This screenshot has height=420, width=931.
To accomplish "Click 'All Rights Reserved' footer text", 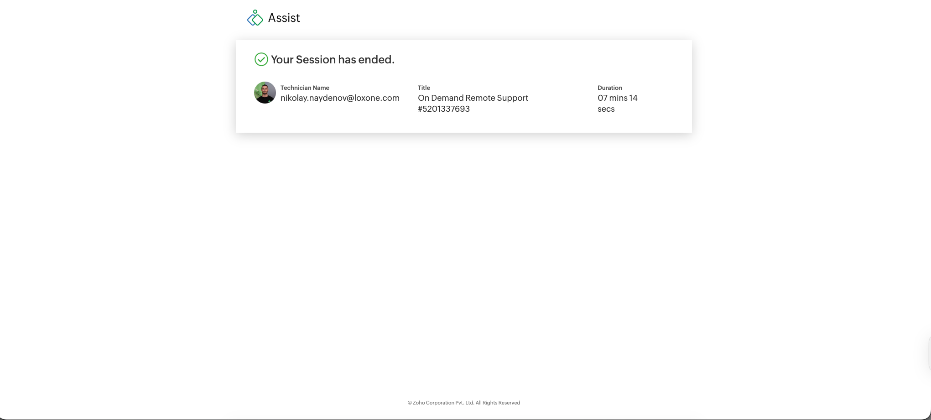I will (x=498, y=403).
